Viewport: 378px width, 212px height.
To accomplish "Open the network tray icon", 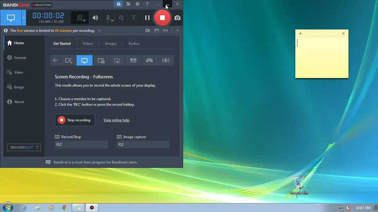I will [341, 208].
